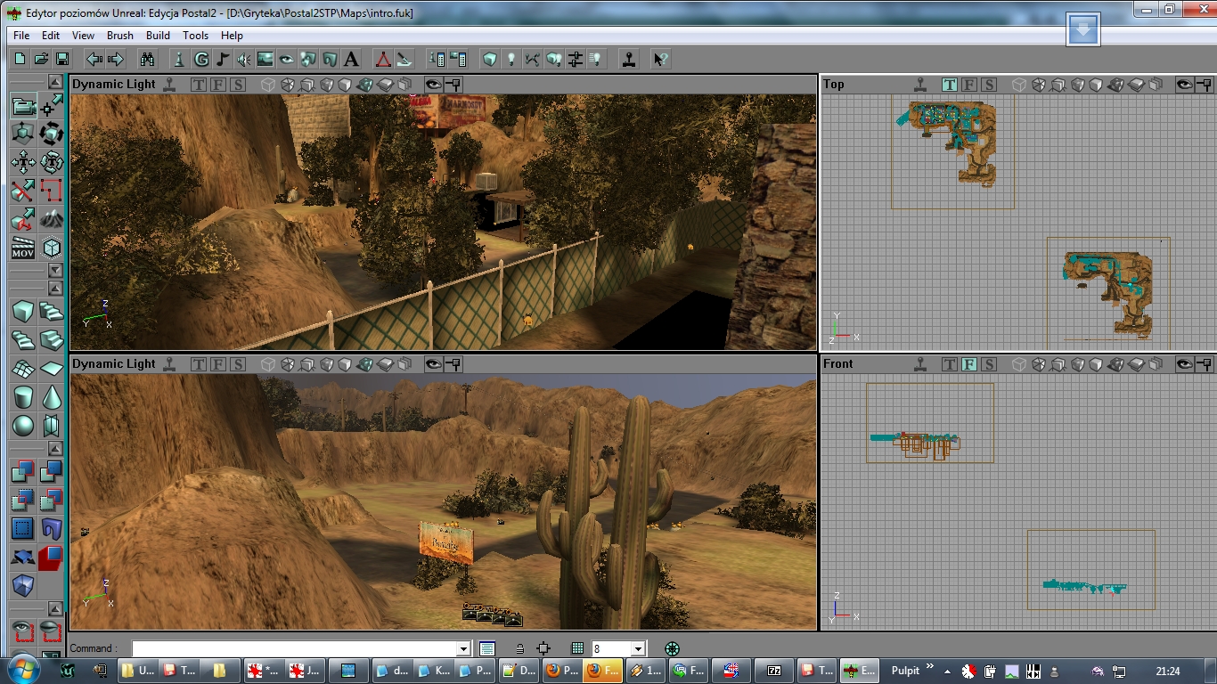
Task: Select the Cube brush builder
Action: point(23,312)
